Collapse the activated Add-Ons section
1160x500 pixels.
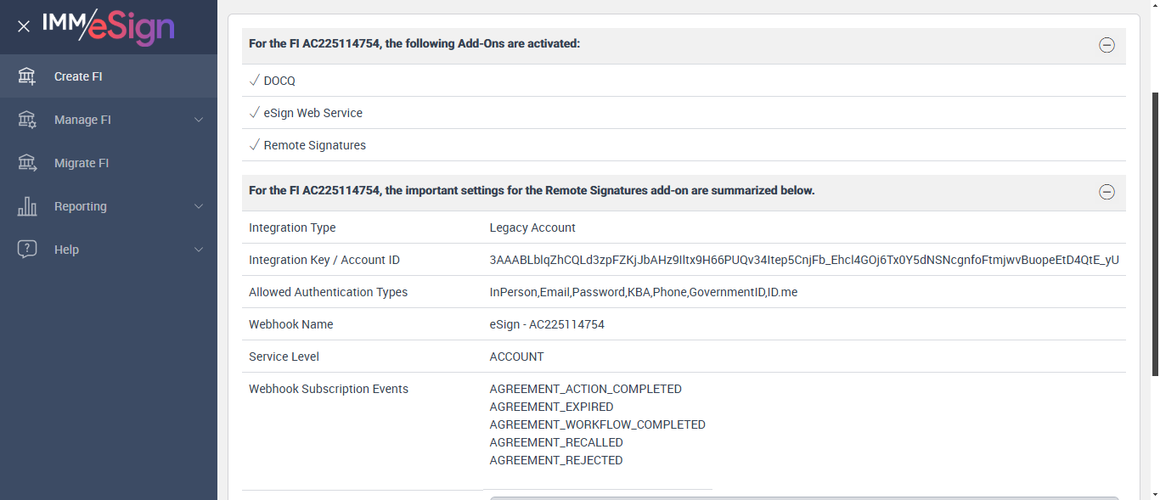click(1107, 46)
